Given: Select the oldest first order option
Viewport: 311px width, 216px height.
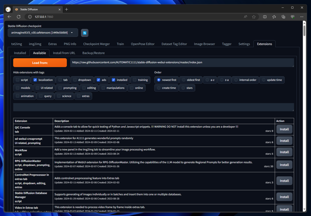Looking at the screenshot, I should tap(184, 80).
